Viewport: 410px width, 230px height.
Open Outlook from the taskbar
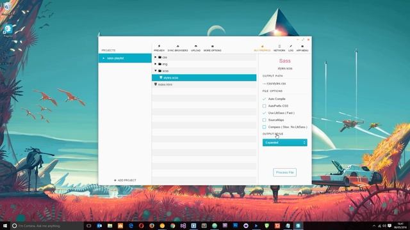[99, 226]
